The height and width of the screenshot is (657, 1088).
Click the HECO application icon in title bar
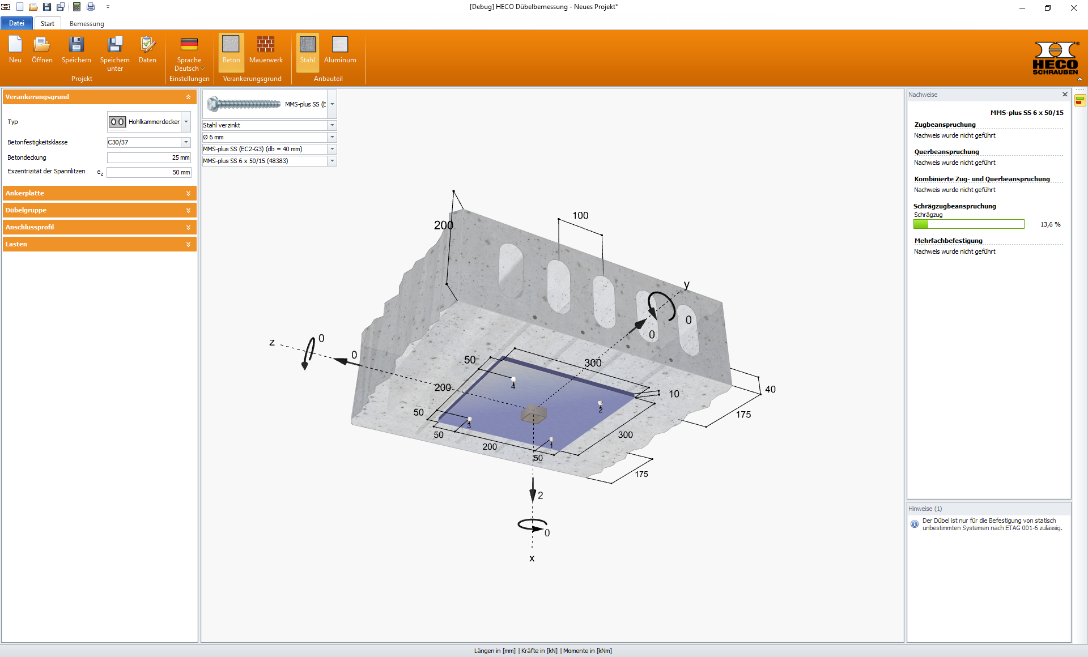[x=6, y=7]
